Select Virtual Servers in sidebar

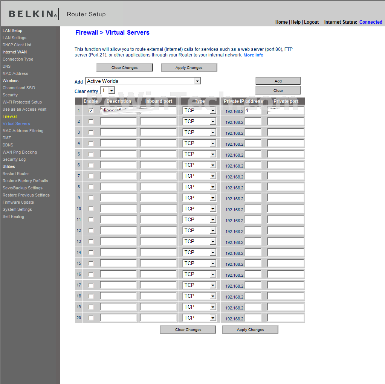point(16,123)
